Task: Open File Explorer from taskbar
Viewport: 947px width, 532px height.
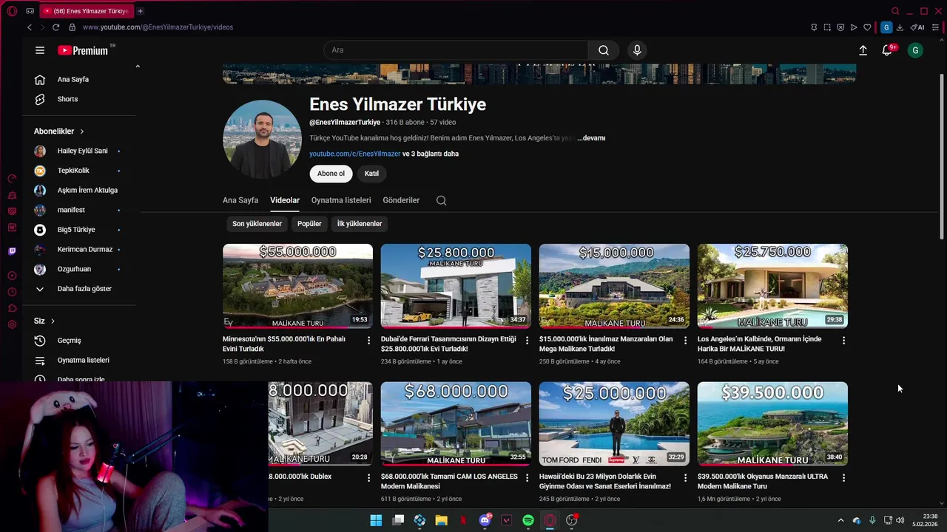Action: [x=442, y=520]
